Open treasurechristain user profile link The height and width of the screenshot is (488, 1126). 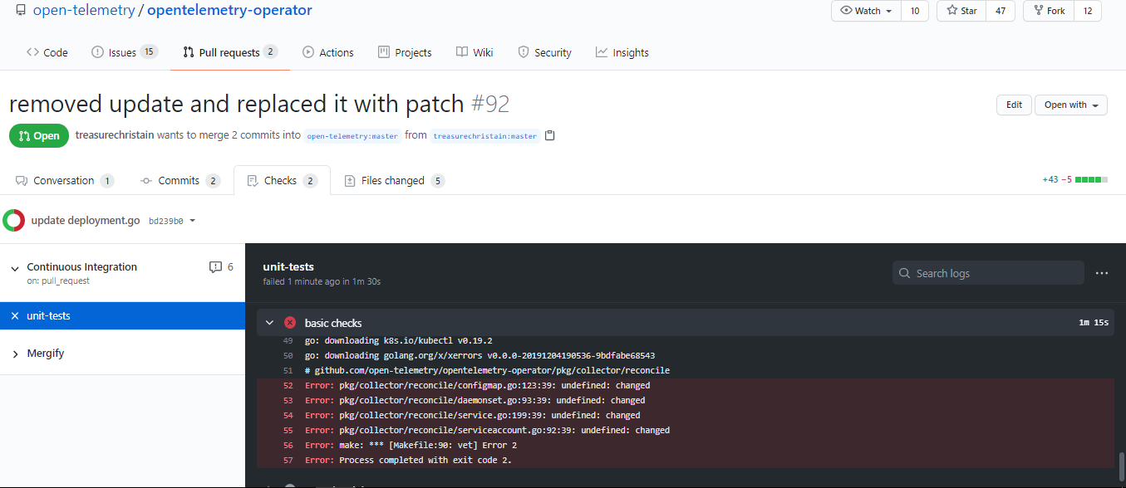(115, 135)
